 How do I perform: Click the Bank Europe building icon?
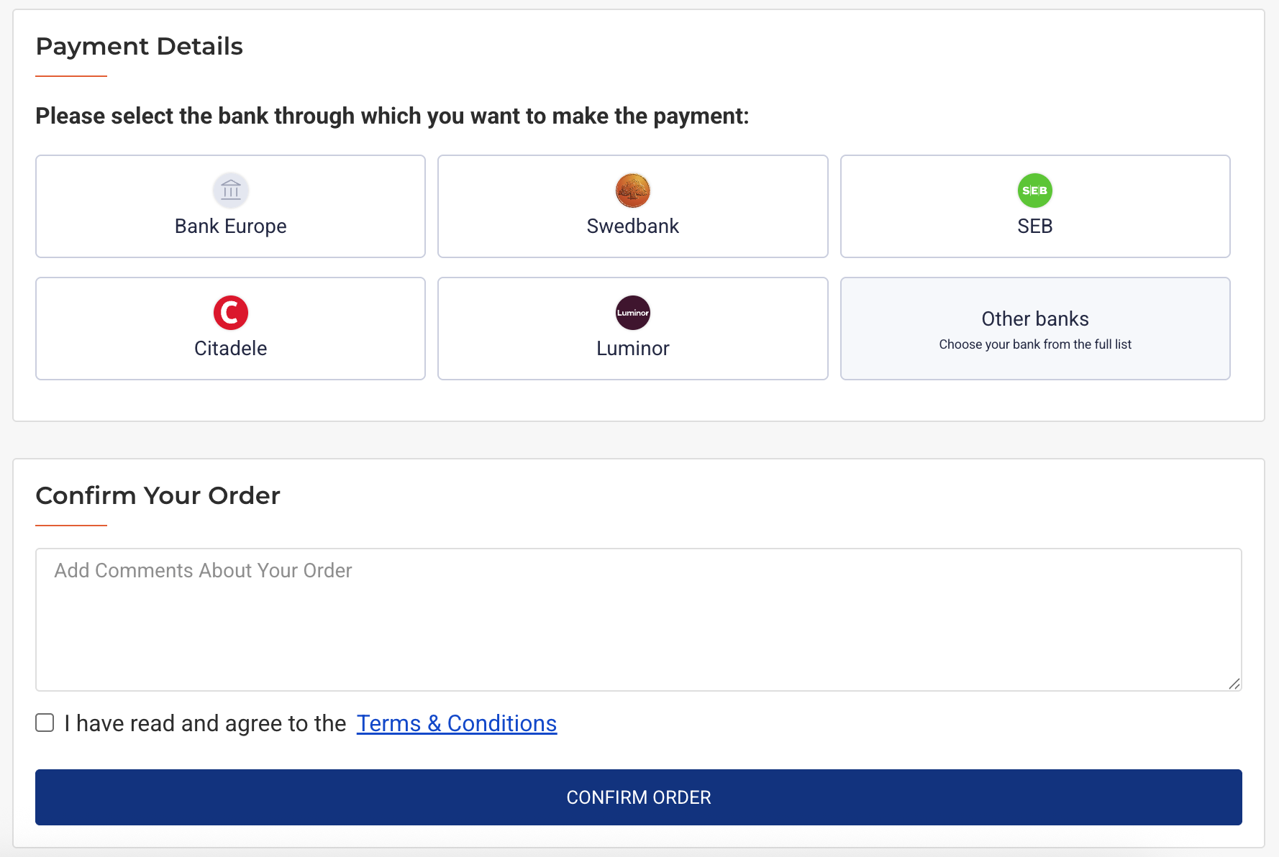[x=231, y=191]
